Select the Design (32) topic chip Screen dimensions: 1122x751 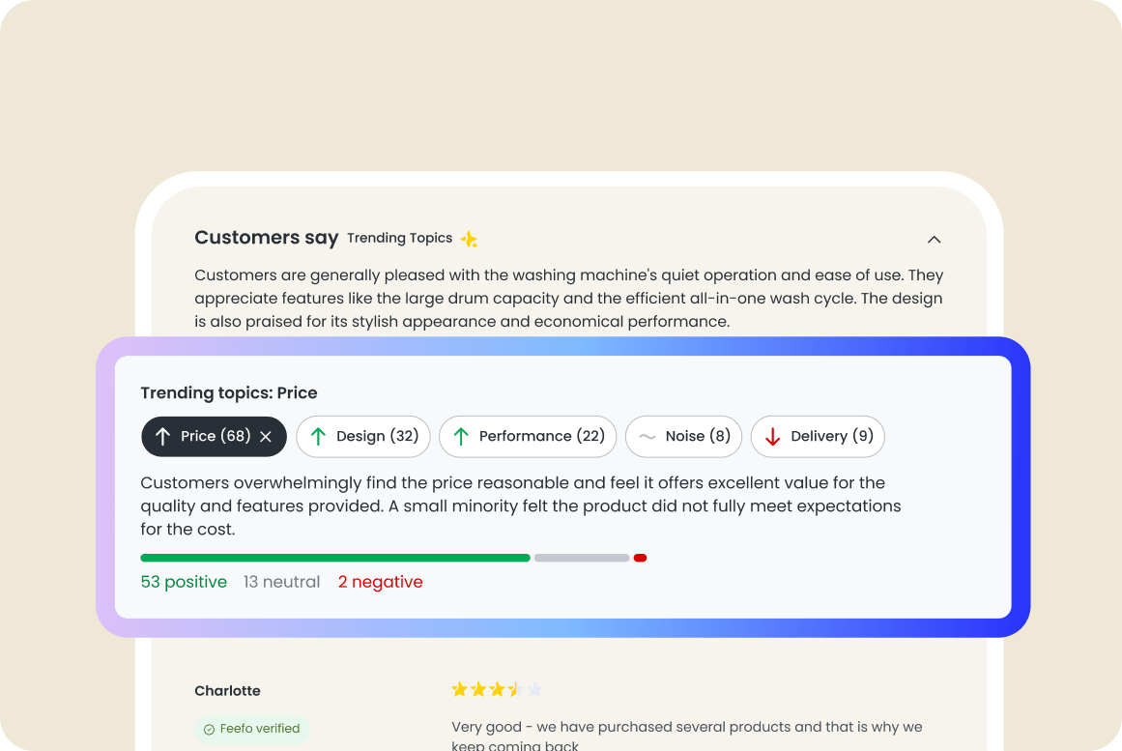click(362, 437)
